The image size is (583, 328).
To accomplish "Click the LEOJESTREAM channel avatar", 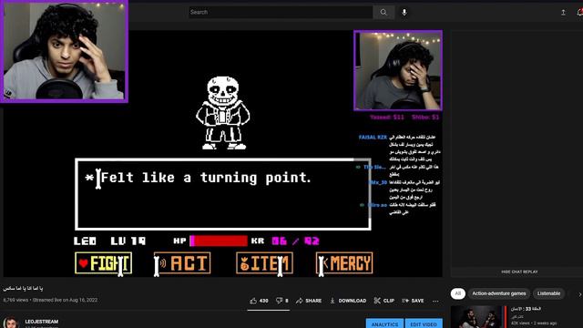I will tap(11, 323).
